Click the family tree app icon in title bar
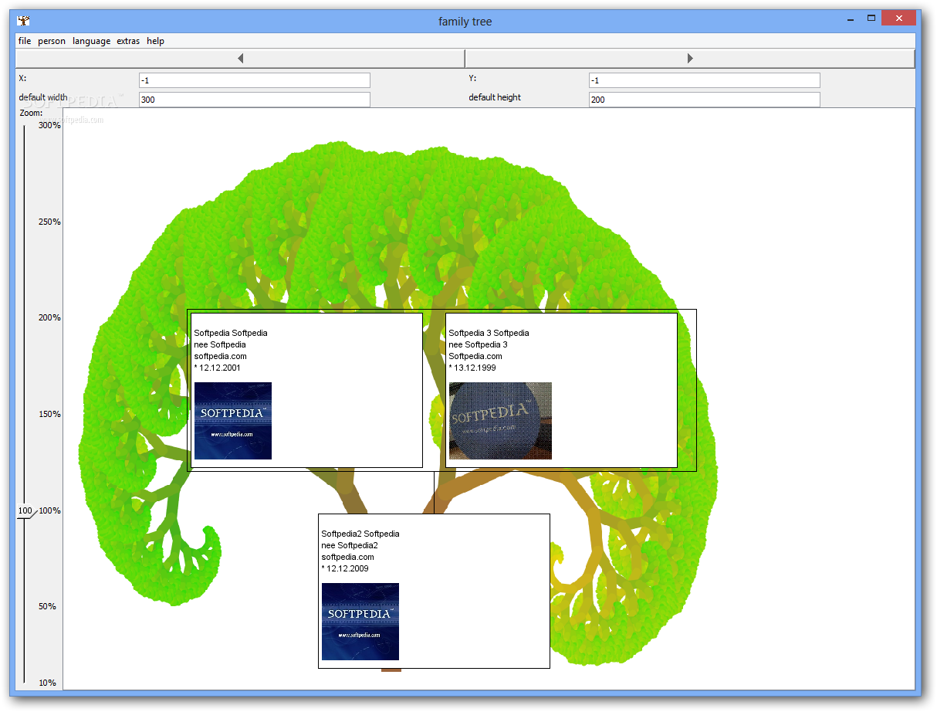Image resolution: width=937 pixels, height=712 pixels. tap(23, 21)
